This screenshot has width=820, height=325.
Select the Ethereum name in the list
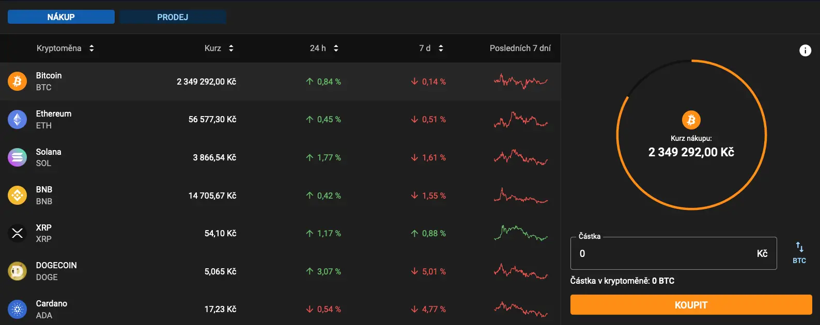click(x=54, y=113)
